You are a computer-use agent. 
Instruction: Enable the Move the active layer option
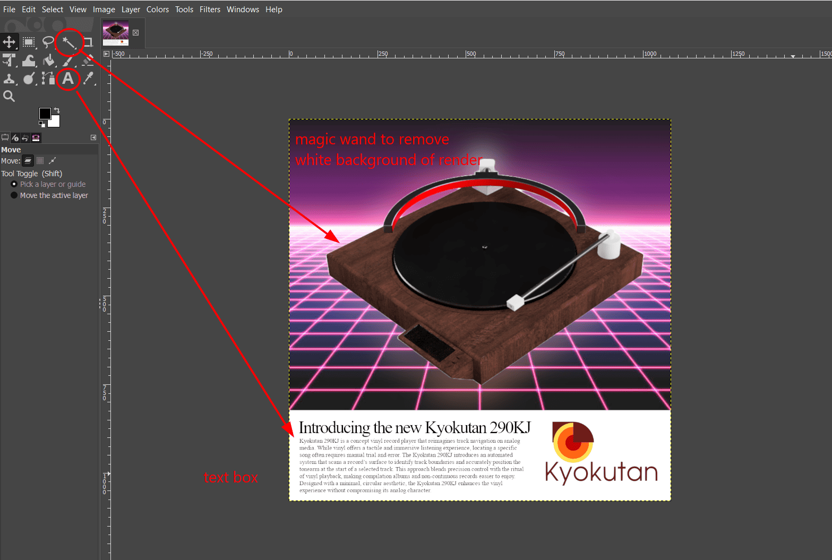coord(14,195)
